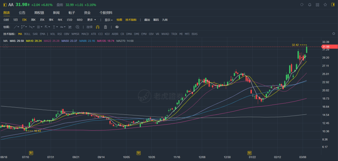Screen dimensions: 338x161
Task: Select 分时 intraday timeframe
Action: (x=6, y=20)
